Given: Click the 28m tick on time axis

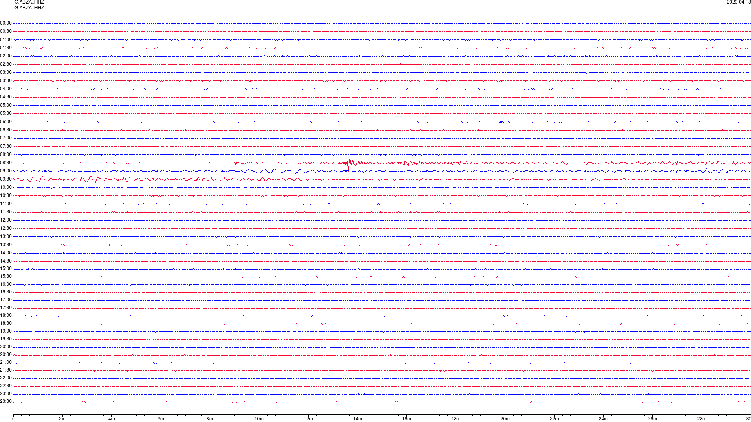Looking at the screenshot, I should (702, 419).
